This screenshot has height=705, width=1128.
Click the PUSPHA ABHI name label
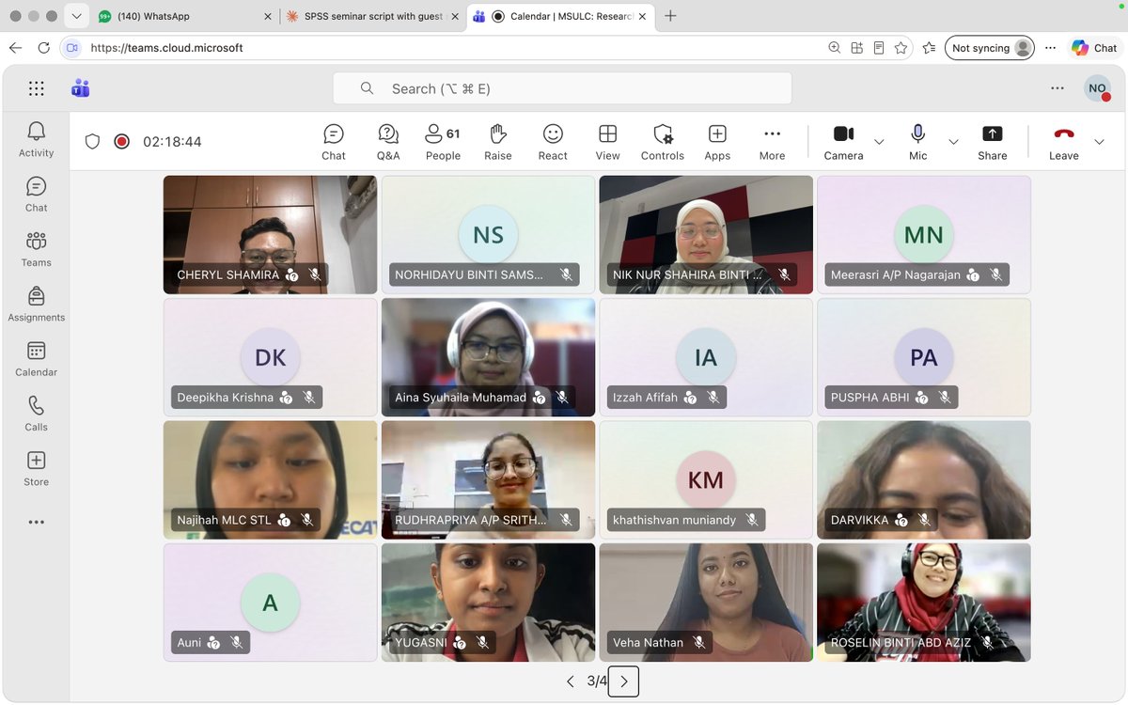(869, 398)
